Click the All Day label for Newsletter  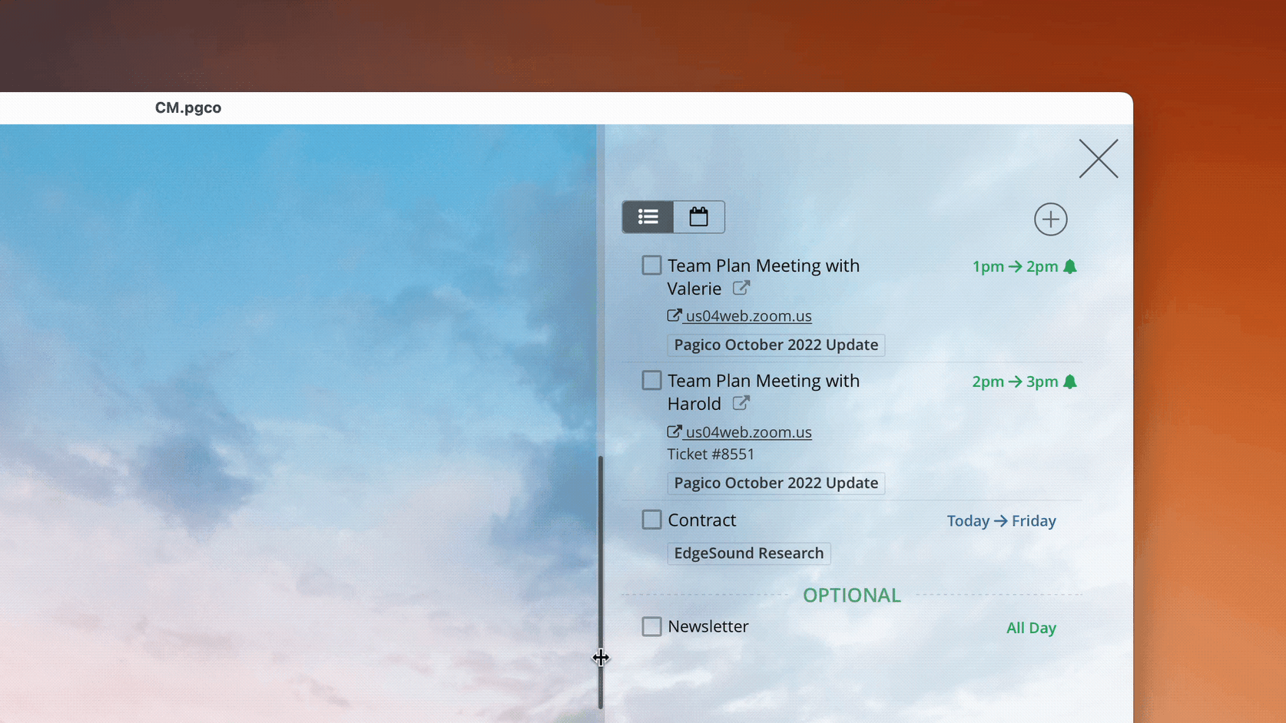coord(1031,628)
